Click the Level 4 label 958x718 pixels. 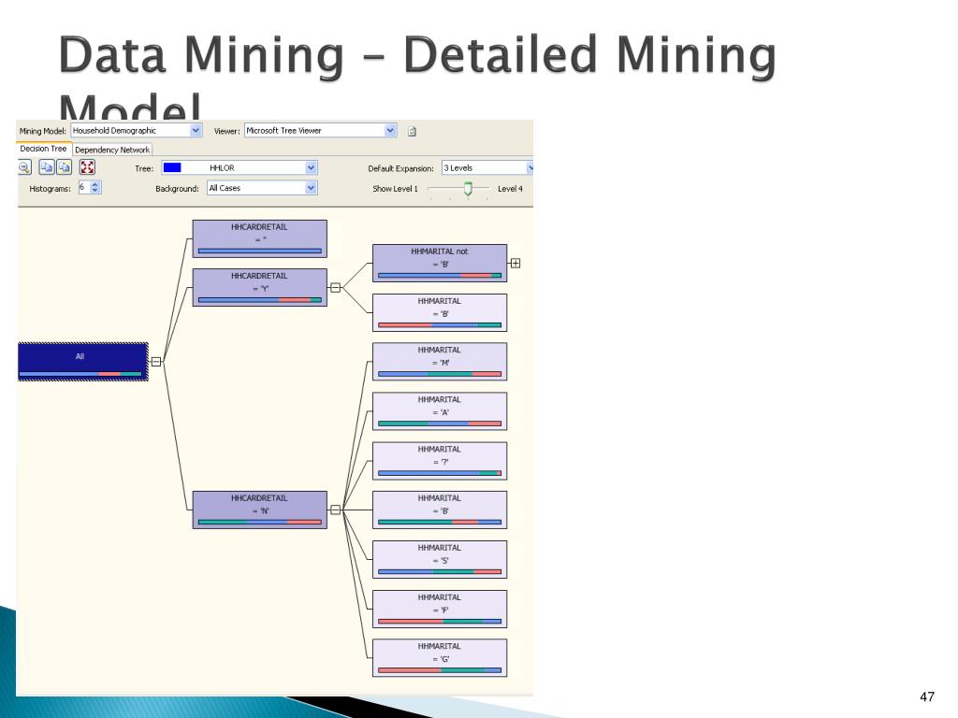tap(510, 189)
